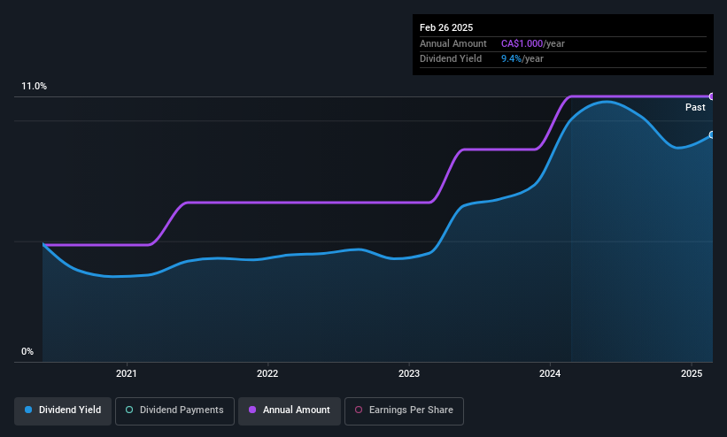This screenshot has height=437, width=727.
Task: Select blue Dividend Yield end point marker
Action: pyautogui.click(x=712, y=134)
